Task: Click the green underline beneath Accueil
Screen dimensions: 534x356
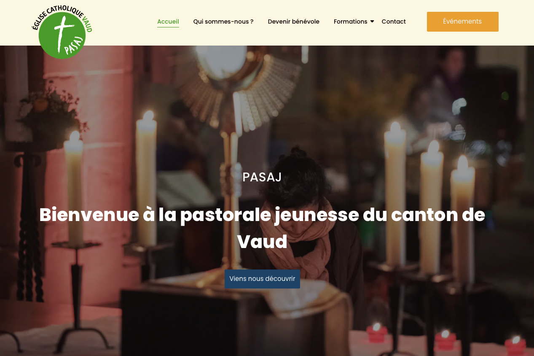Action: 168,27
